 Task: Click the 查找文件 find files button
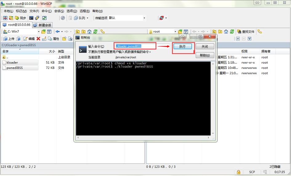pyautogui.click(x=246, y=31)
